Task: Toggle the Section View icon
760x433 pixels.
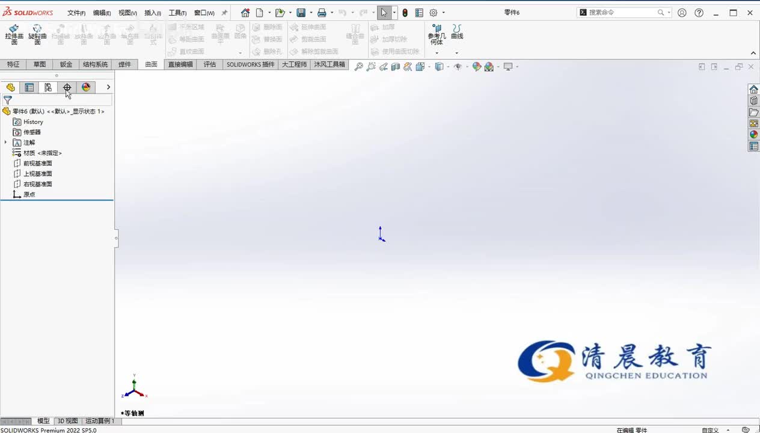Action: click(x=395, y=67)
